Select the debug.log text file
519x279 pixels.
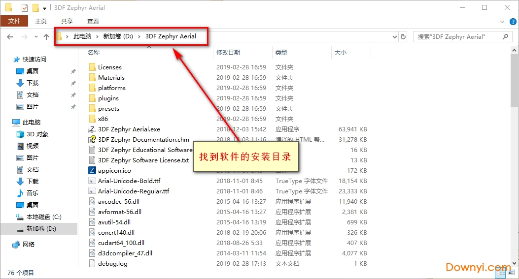(x=112, y=264)
